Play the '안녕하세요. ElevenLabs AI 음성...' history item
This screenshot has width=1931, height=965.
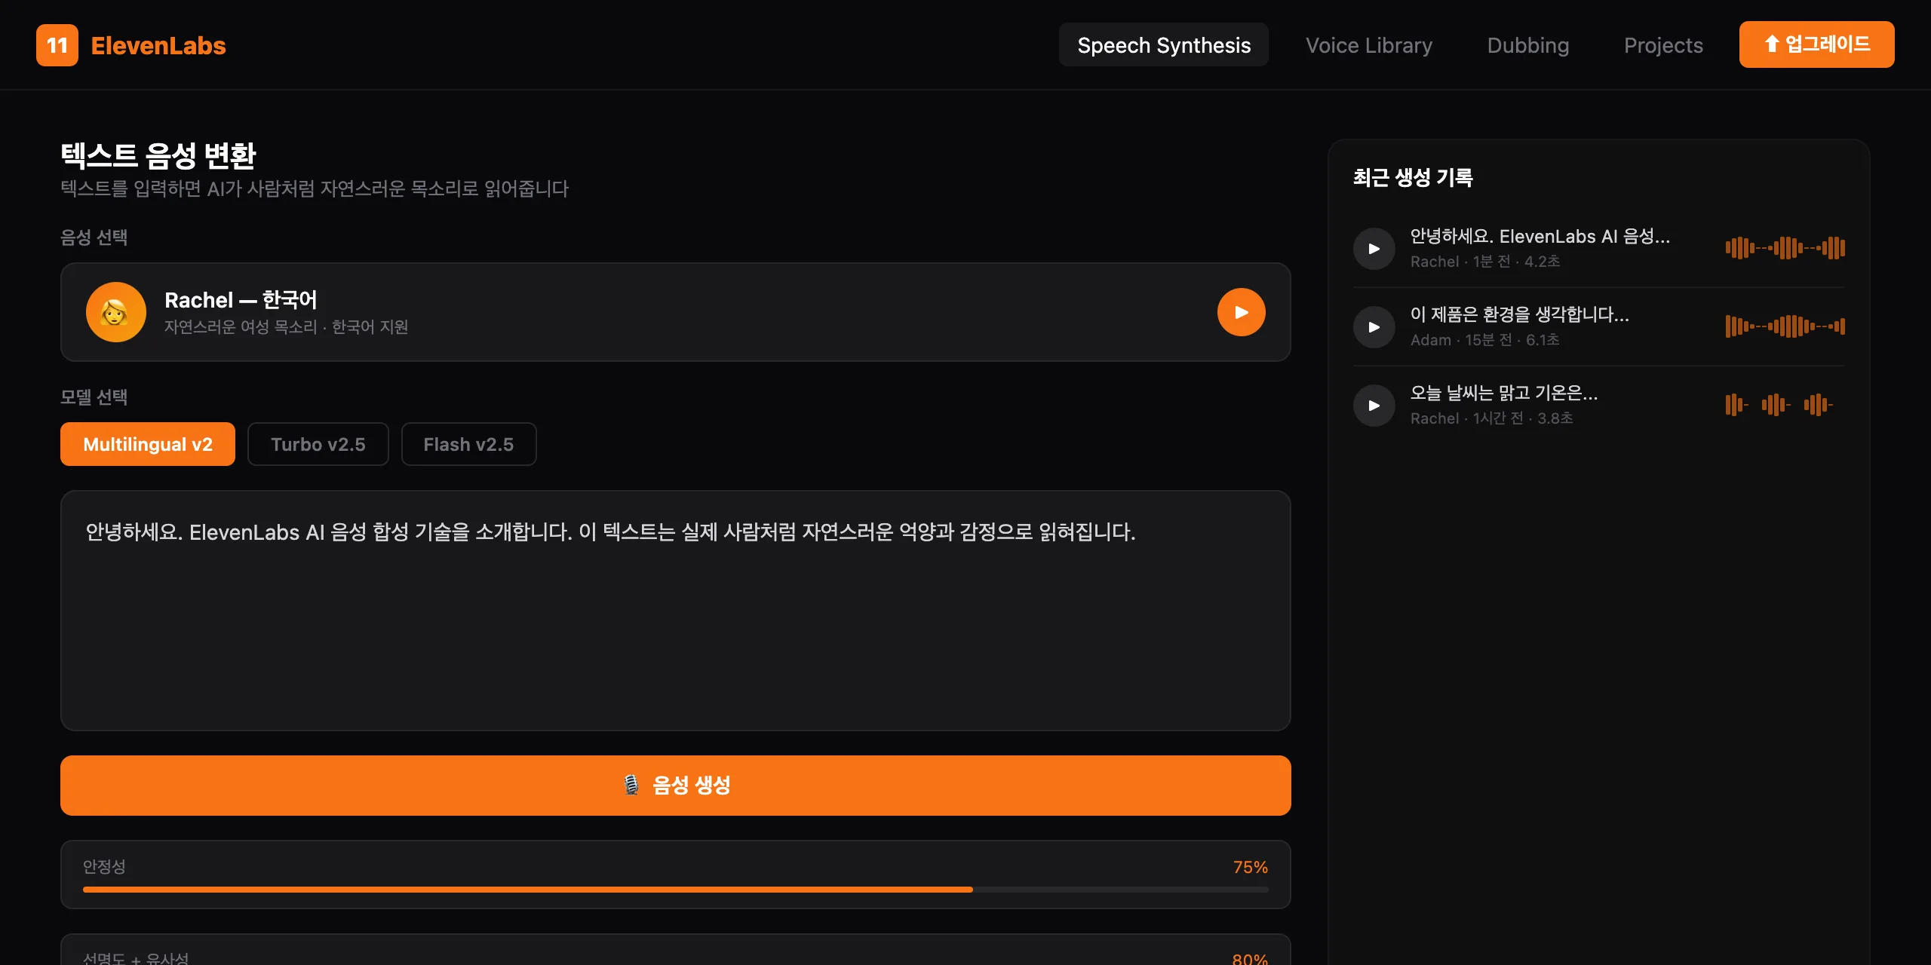[x=1374, y=249]
